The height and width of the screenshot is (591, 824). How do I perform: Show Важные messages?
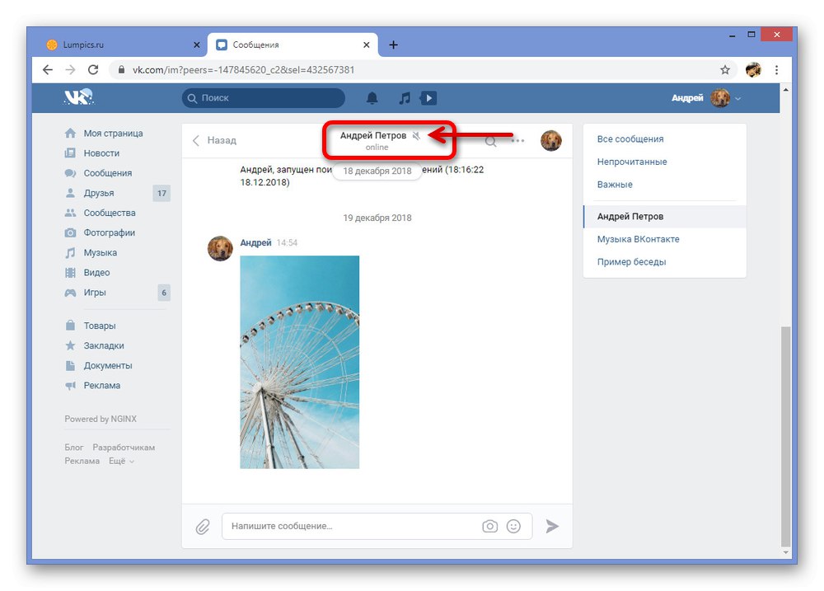(615, 185)
